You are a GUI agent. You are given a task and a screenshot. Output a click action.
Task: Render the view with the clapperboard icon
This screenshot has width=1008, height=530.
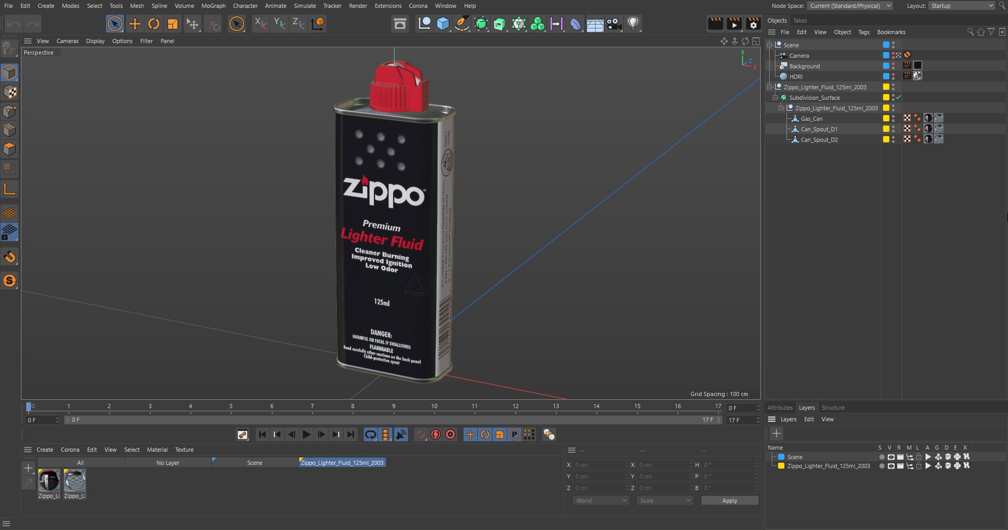click(x=715, y=24)
